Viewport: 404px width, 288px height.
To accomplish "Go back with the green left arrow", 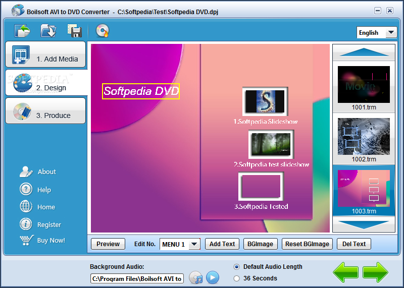I will tap(345, 272).
